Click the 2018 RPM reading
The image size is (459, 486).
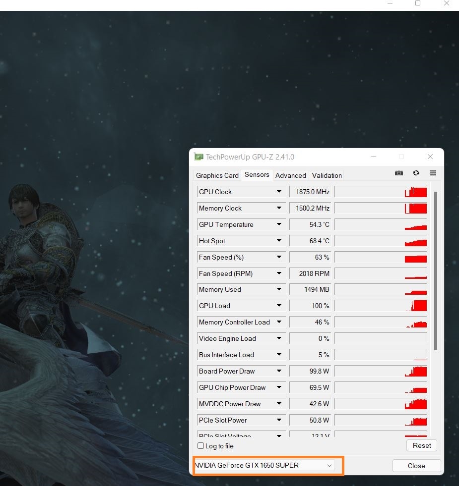coord(310,273)
